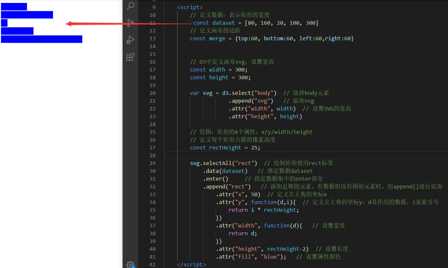Click the '.append("svg")' call
Screen dimensions: 448x268
[251, 101]
